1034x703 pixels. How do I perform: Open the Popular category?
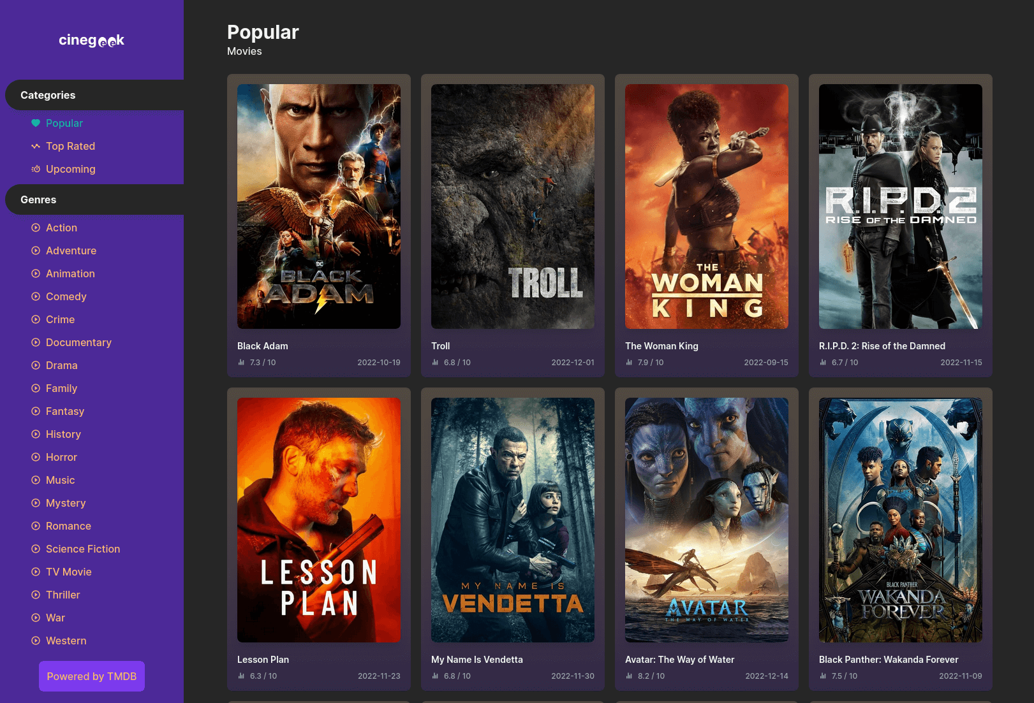(64, 123)
